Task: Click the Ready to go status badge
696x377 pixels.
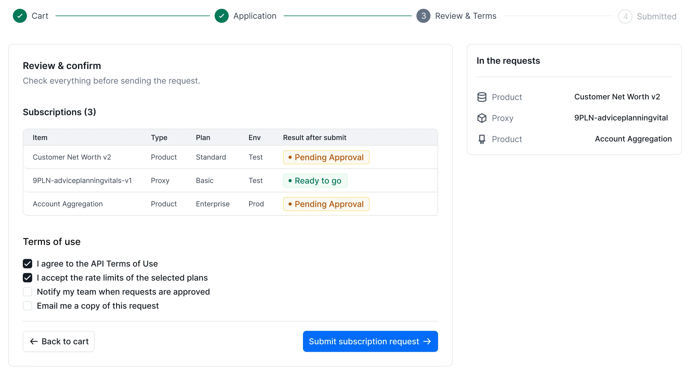Action: point(315,181)
